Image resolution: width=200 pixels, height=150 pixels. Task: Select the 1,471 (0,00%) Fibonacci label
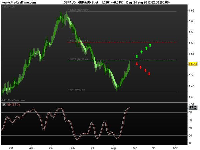click(76, 90)
